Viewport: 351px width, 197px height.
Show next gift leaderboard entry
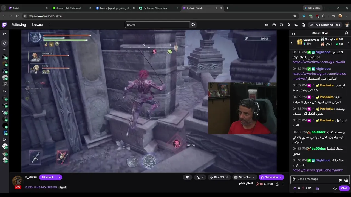tap(349, 43)
